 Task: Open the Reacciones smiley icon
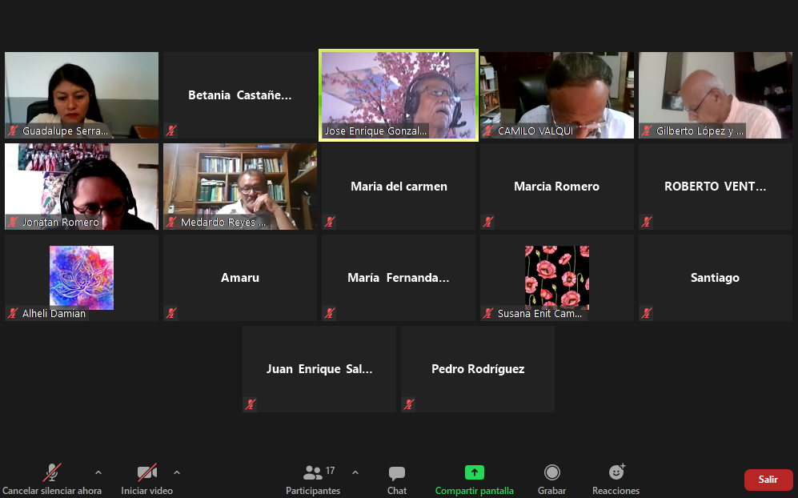[616, 472]
